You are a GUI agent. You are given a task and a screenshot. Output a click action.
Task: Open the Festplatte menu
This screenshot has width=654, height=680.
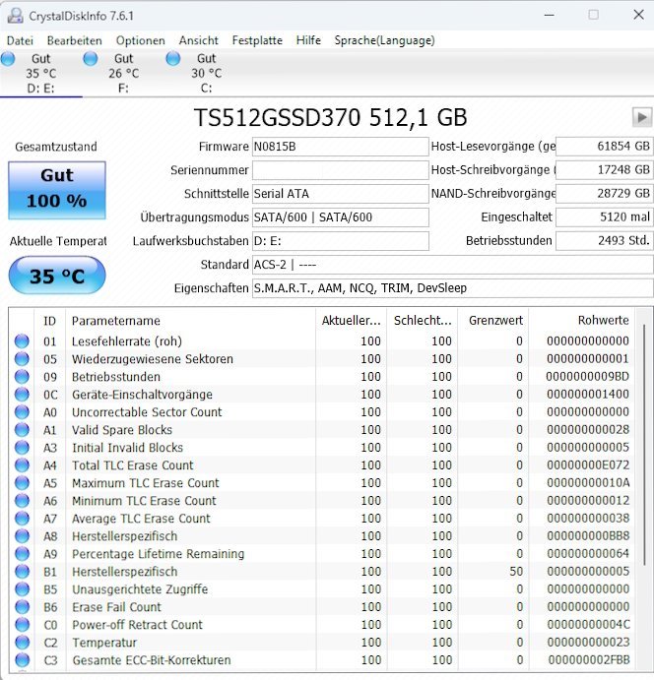tap(257, 40)
